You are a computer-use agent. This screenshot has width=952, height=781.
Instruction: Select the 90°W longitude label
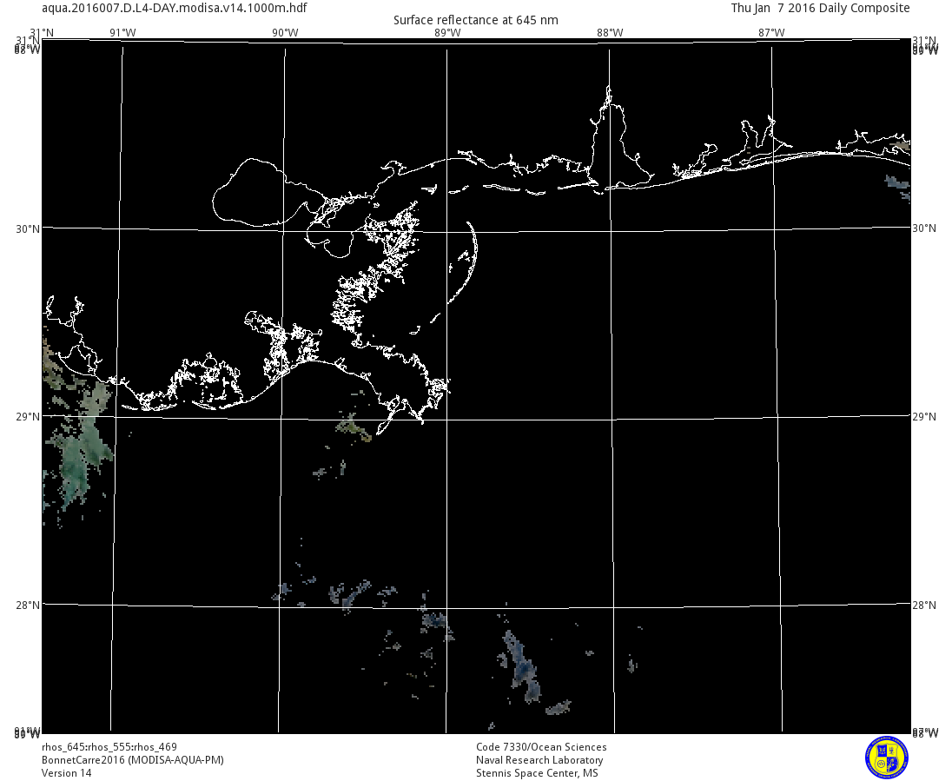coord(285,33)
